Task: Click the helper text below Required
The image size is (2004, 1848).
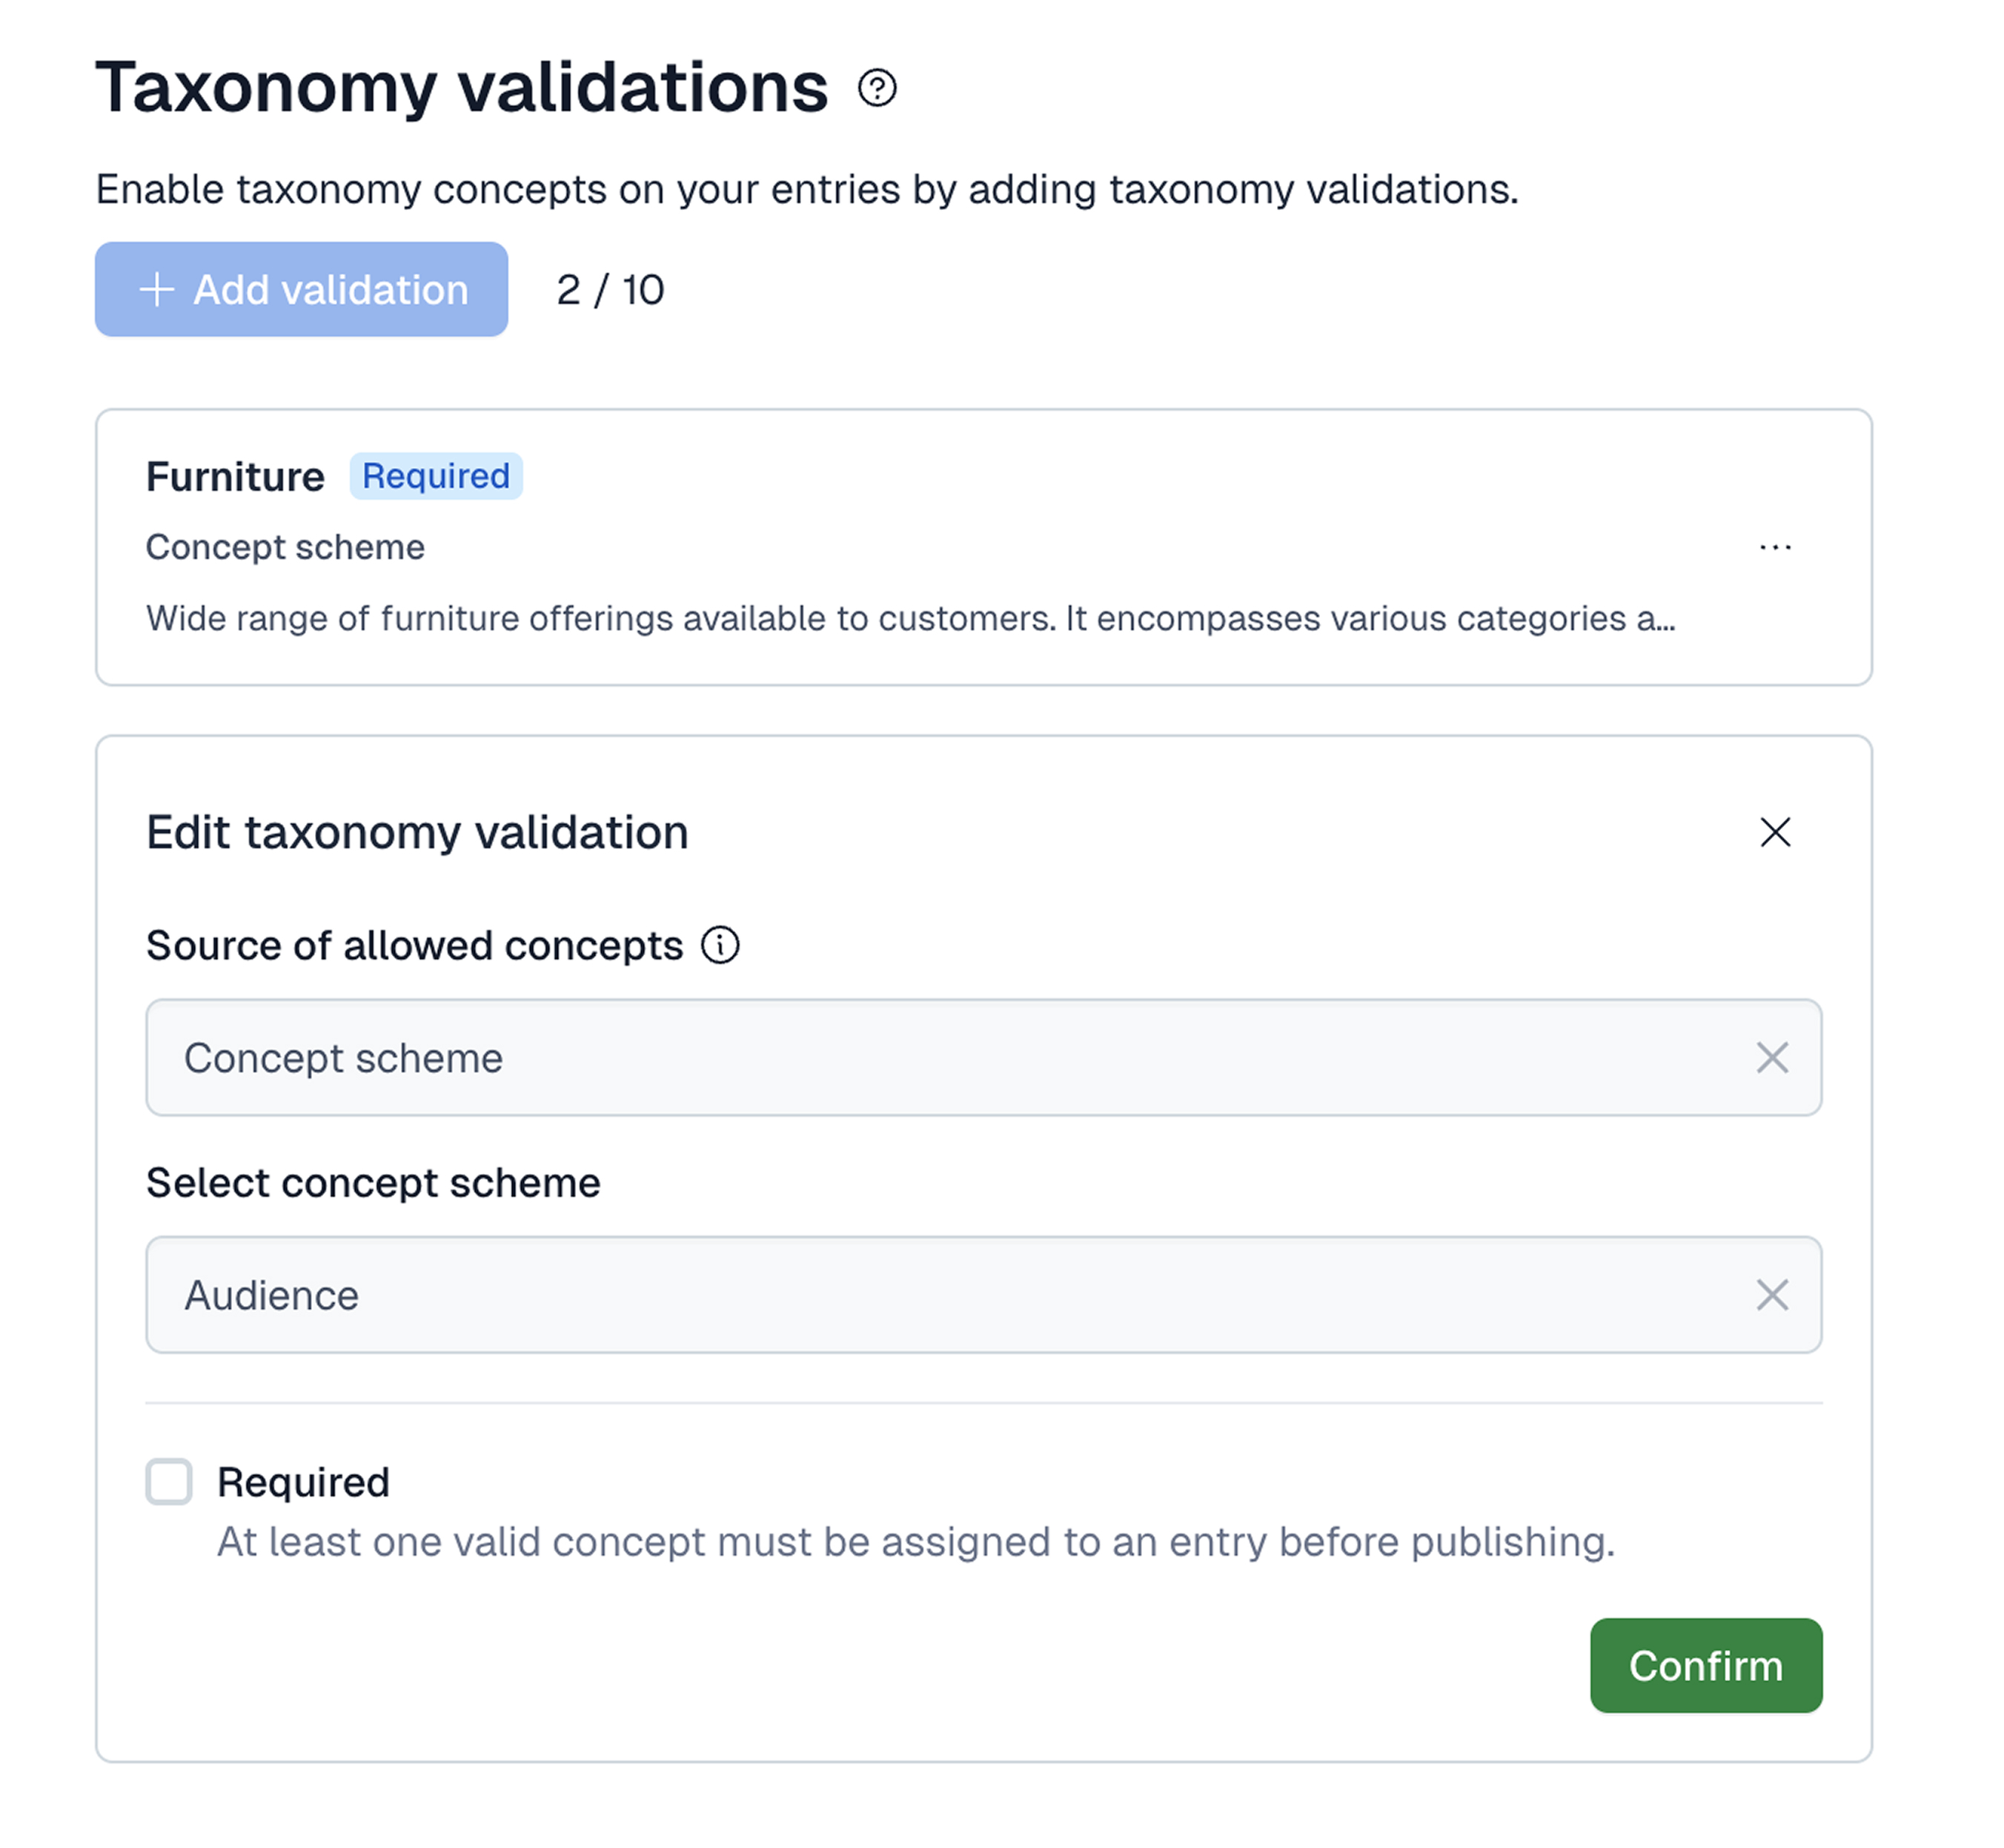Action: pyautogui.click(x=915, y=1542)
